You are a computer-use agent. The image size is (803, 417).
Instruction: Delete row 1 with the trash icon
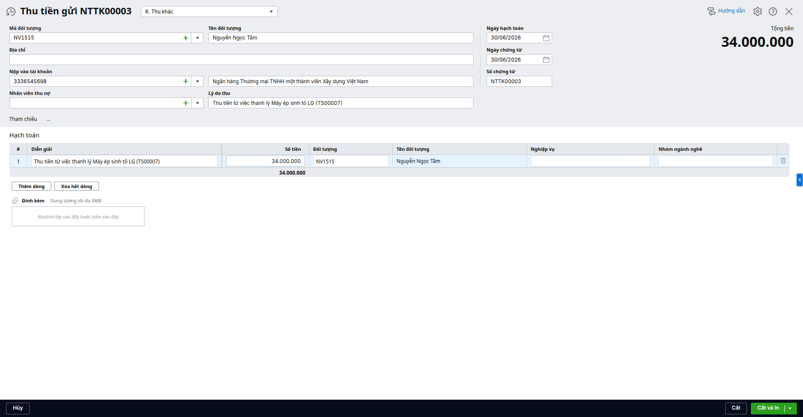click(783, 161)
